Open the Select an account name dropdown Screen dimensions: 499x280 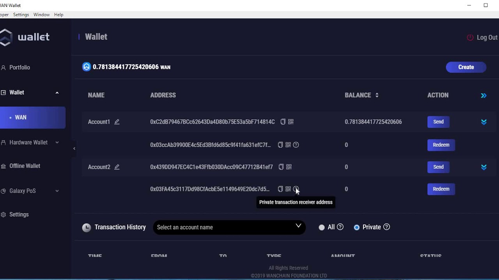click(x=229, y=227)
